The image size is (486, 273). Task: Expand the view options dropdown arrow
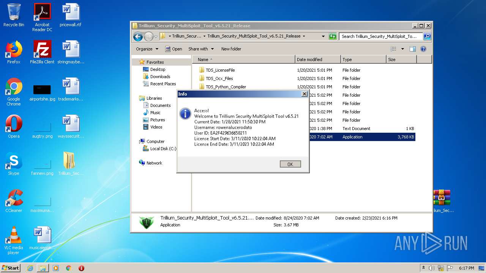[x=402, y=49]
